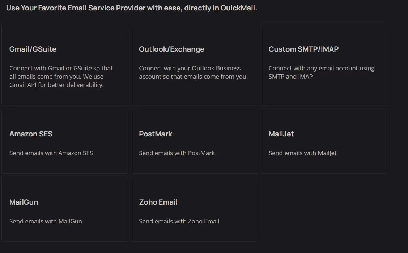
Task: Click the Custom SMTP/IMAP title
Action: [x=303, y=49]
